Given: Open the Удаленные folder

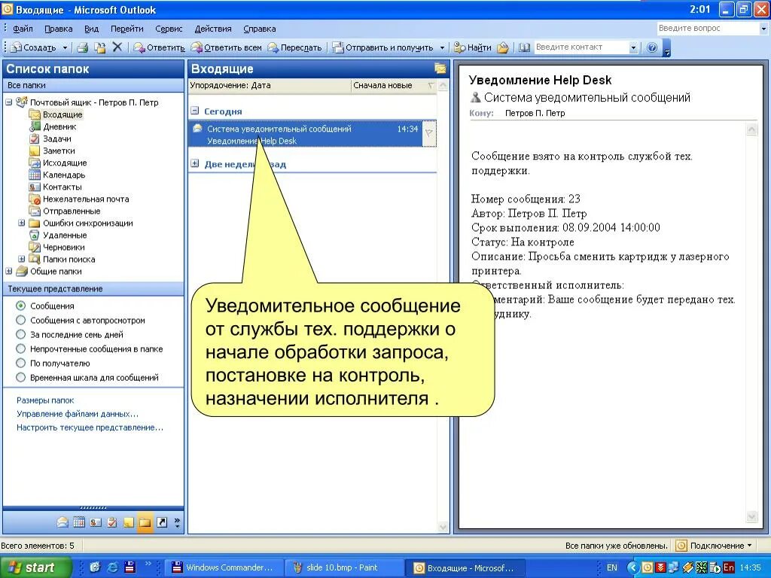Looking at the screenshot, I should tap(65, 235).
